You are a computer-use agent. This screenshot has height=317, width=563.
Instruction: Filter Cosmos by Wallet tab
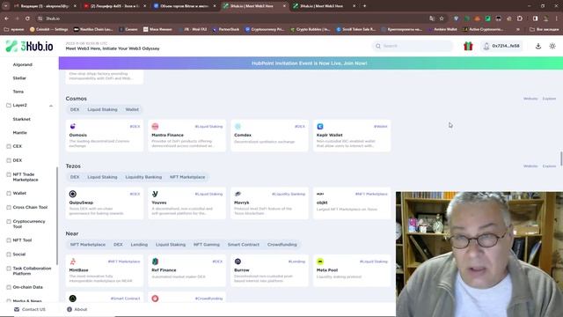(132, 109)
